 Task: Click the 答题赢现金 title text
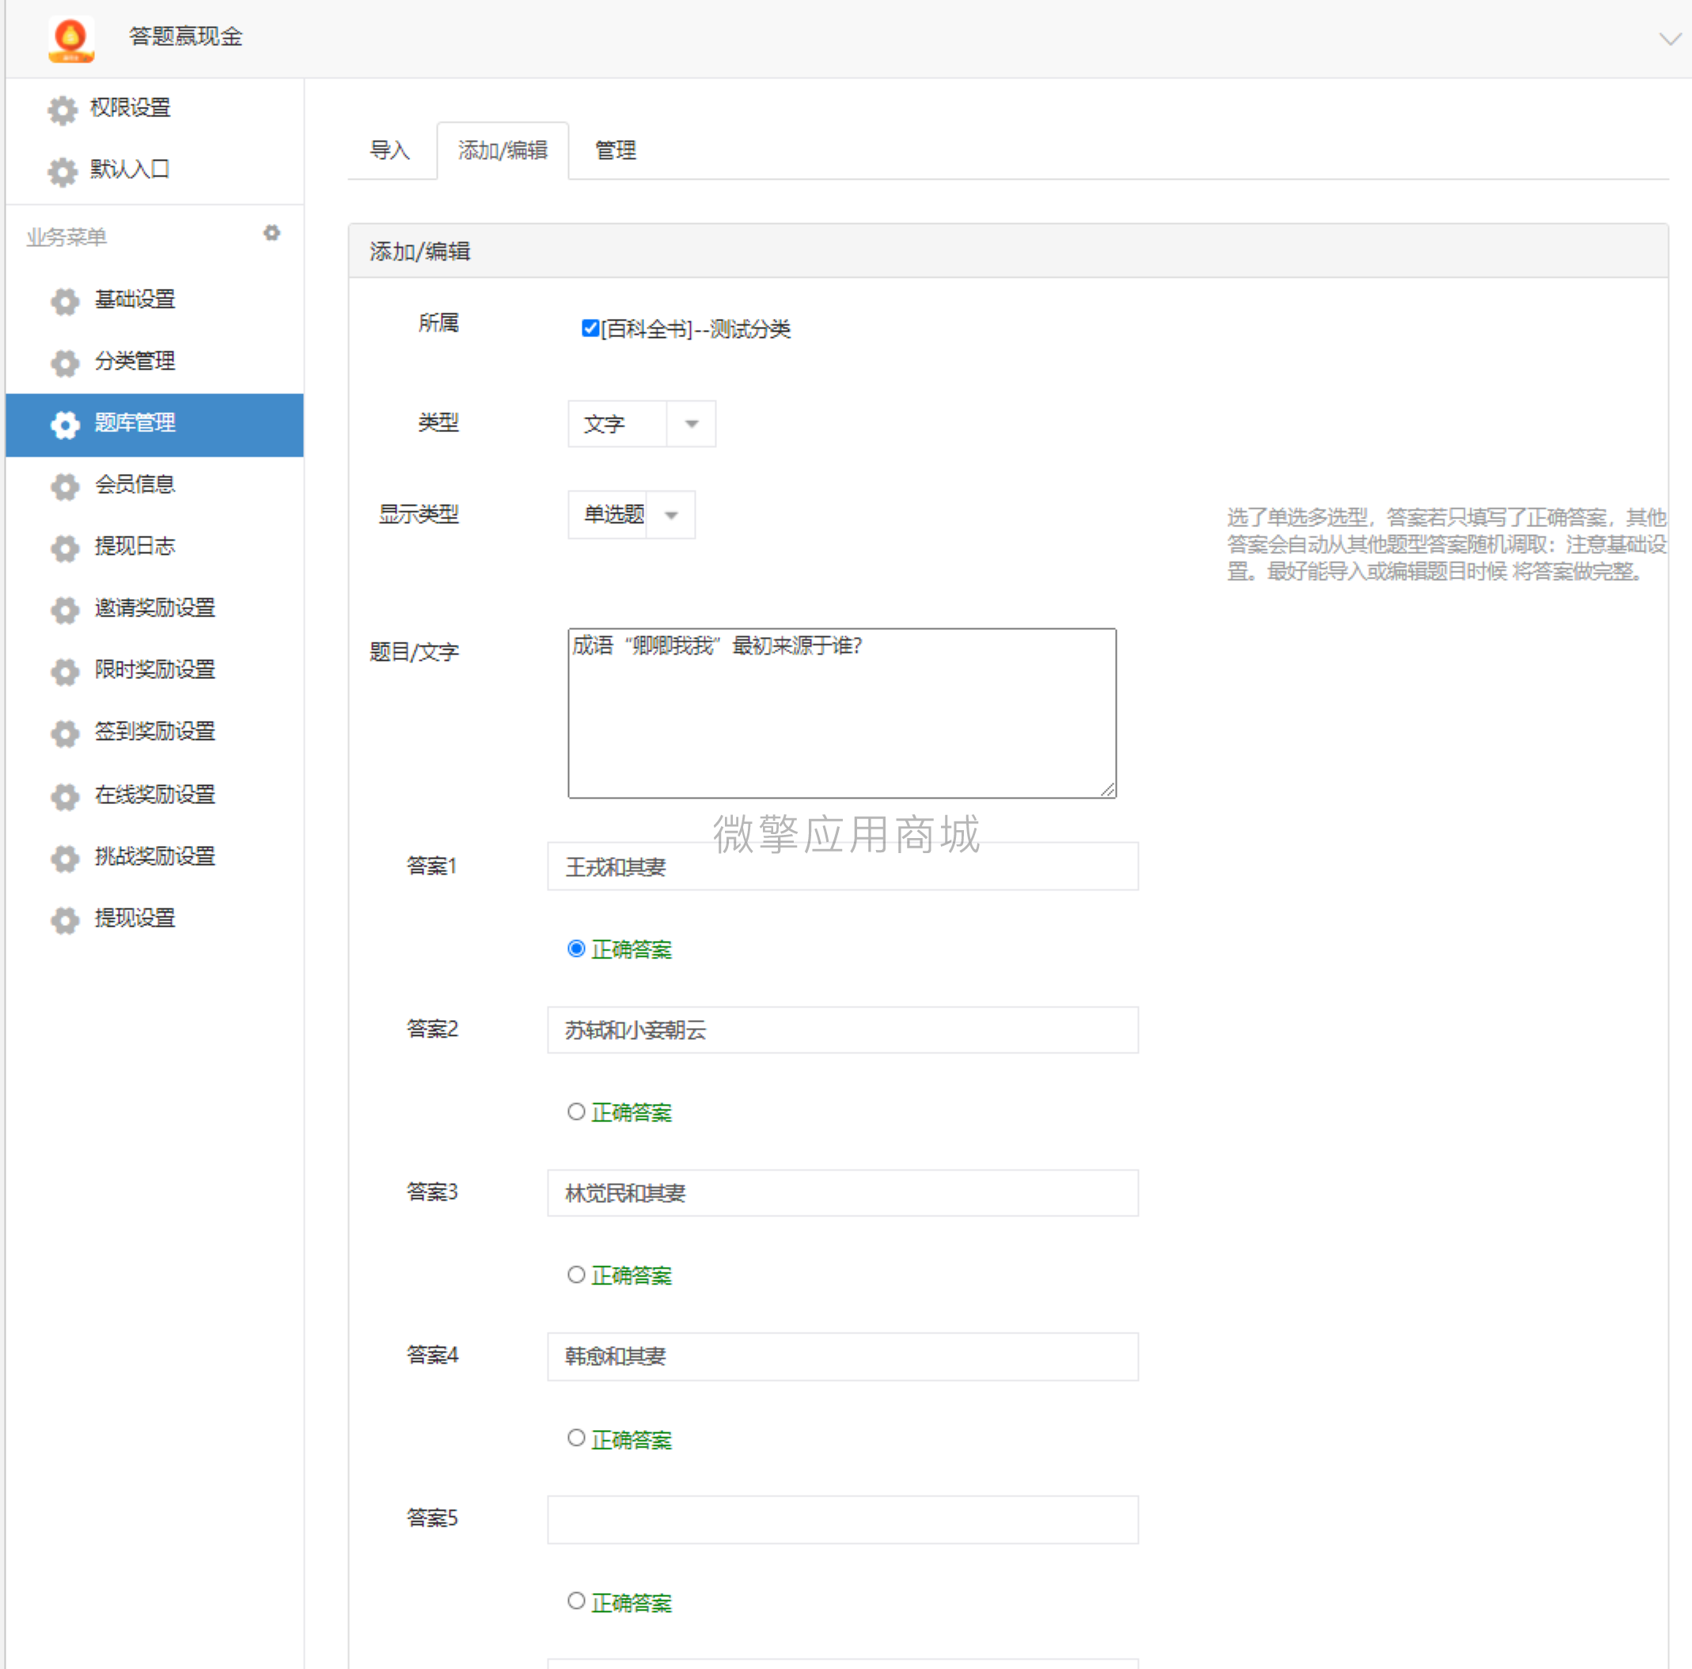point(186,36)
